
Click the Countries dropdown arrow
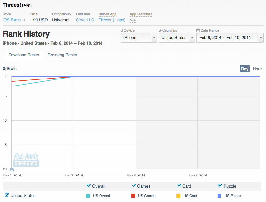click(x=192, y=38)
